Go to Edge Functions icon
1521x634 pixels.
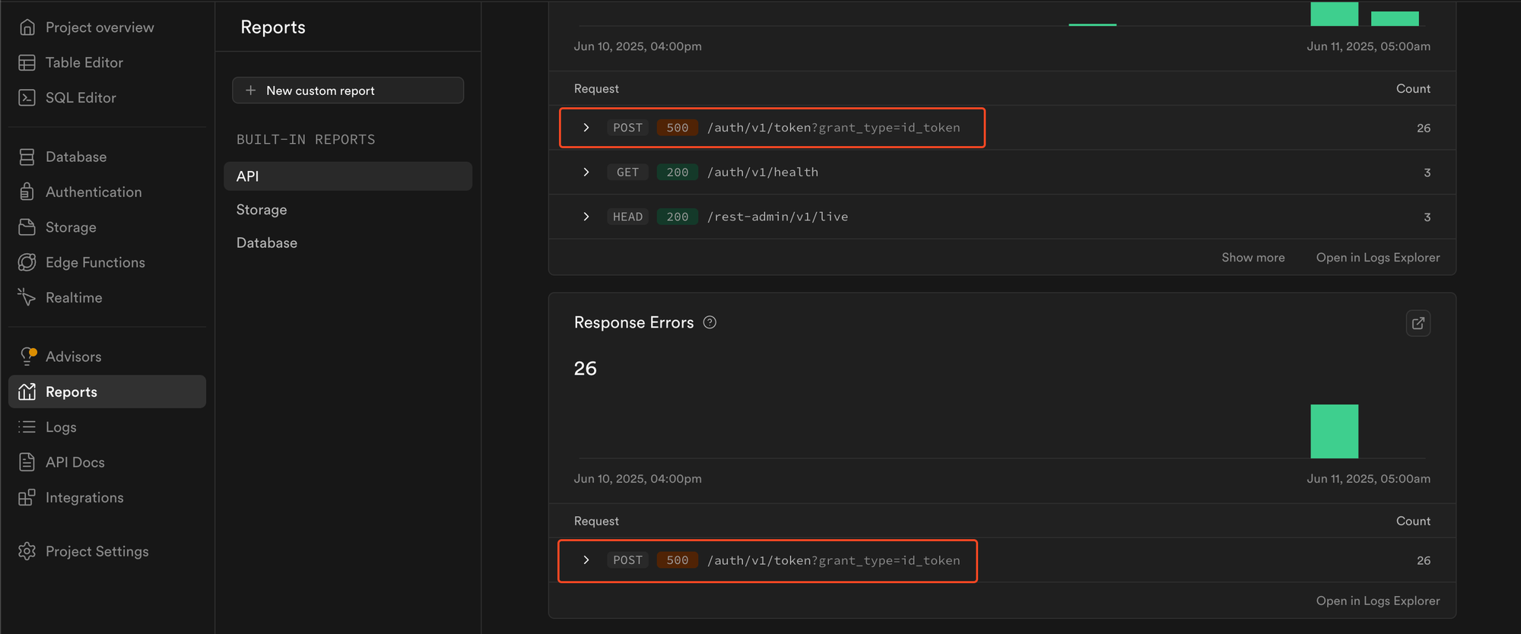tap(27, 262)
